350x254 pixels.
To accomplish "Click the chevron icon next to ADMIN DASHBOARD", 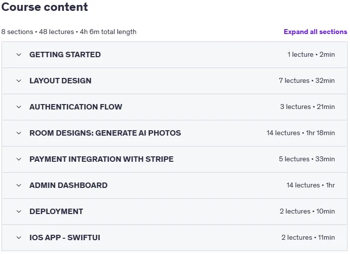I will tap(19, 185).
